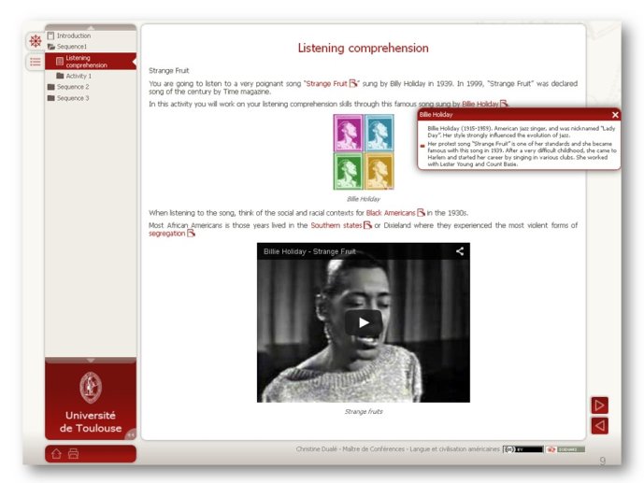Click the video title Billie Holiday - Strange Fruit
This screenshot has width=644, height=483.
309,251
